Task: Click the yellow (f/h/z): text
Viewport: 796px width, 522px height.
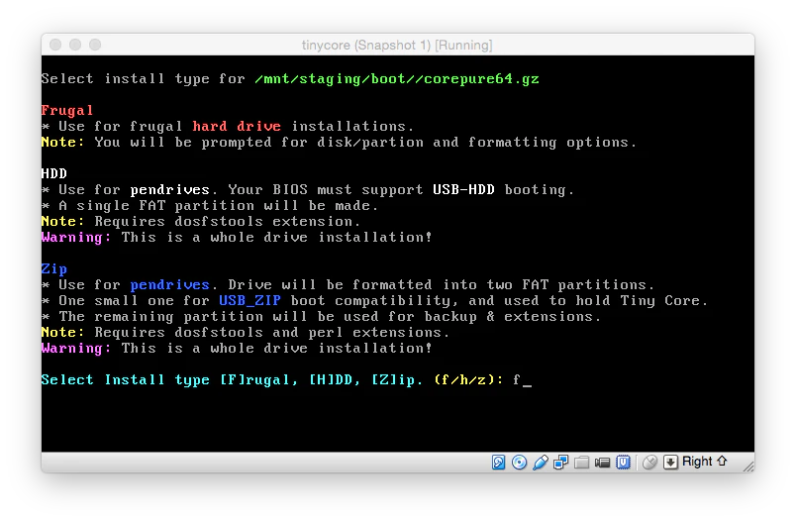Action: click(468, 379)
